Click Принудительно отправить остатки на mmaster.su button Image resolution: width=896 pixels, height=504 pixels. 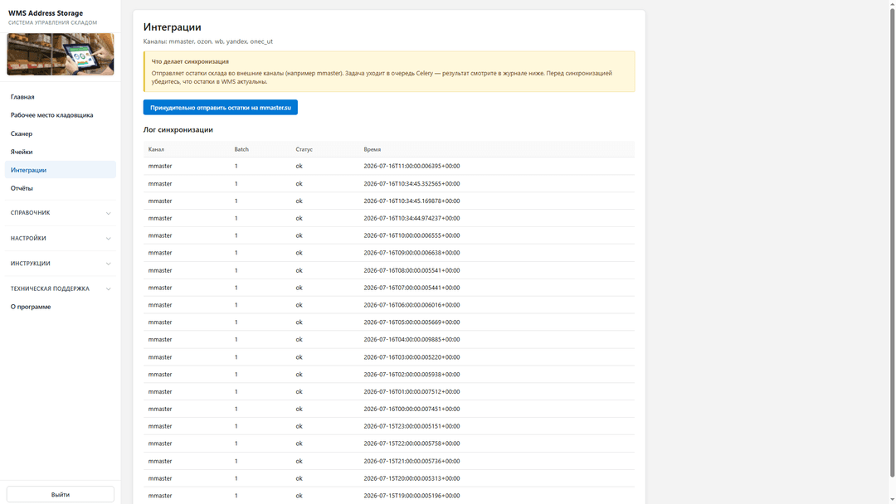click(x=220, y=107)
